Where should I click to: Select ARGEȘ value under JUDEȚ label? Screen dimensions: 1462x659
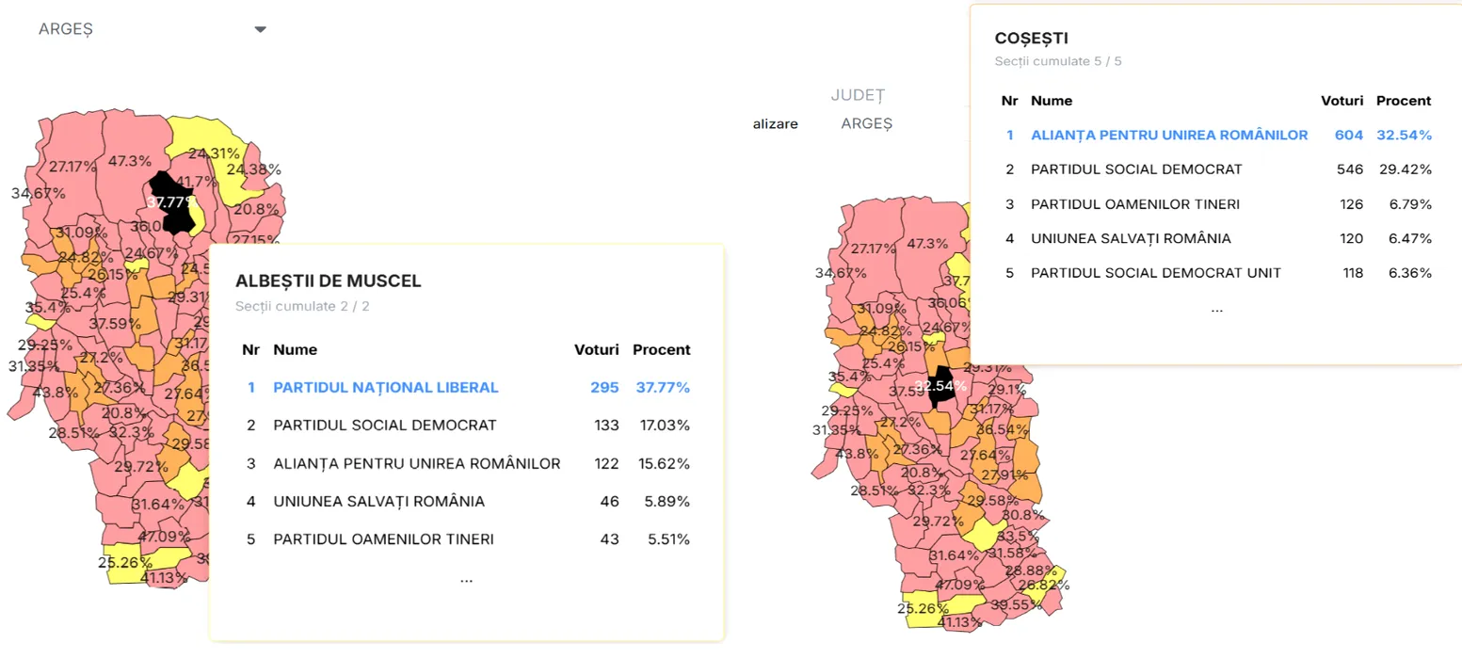coord(866,123)
